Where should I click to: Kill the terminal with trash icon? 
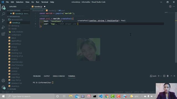pos(168,76)
